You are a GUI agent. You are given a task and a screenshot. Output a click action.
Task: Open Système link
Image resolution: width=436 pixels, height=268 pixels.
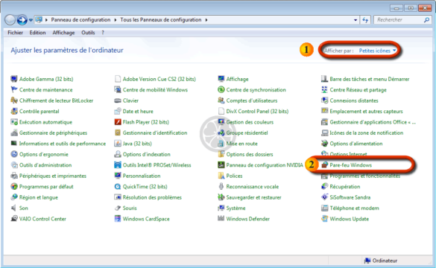(x=236, y=208)
